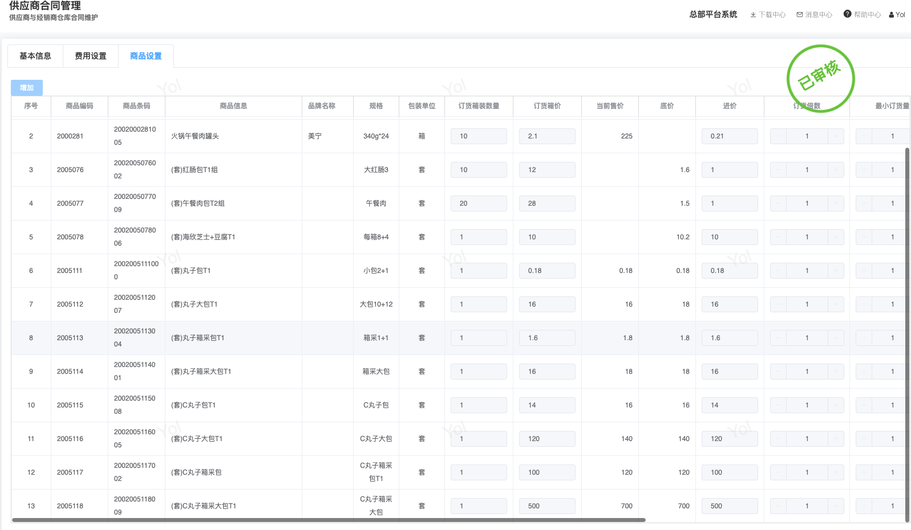Screen dimensions: 911x530
Task: Click the Yol user profile icon
Action: [x=891, y=15]
